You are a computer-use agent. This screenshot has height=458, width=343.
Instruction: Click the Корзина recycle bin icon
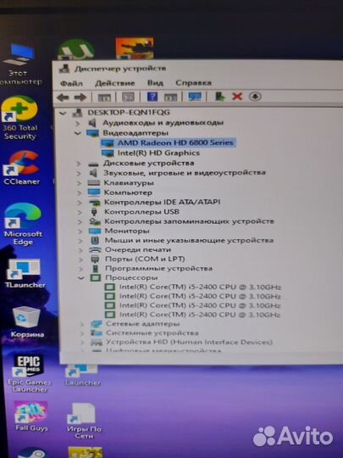coord(27,322)
